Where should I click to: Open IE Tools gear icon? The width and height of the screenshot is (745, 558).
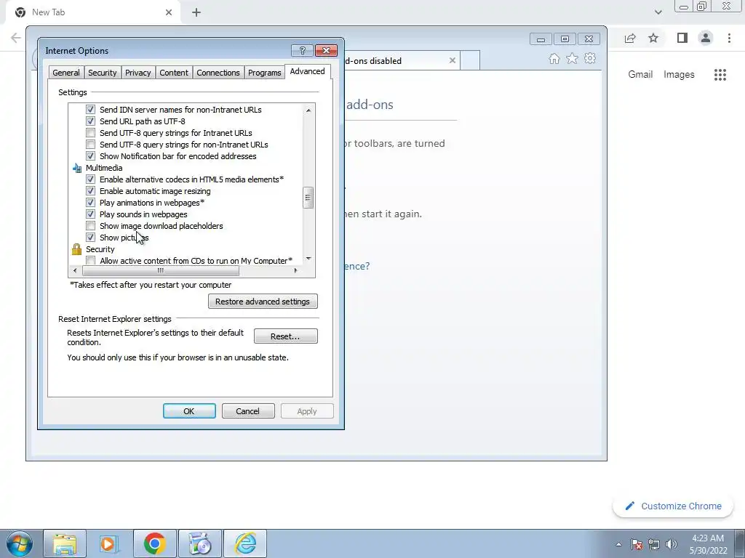590,58
